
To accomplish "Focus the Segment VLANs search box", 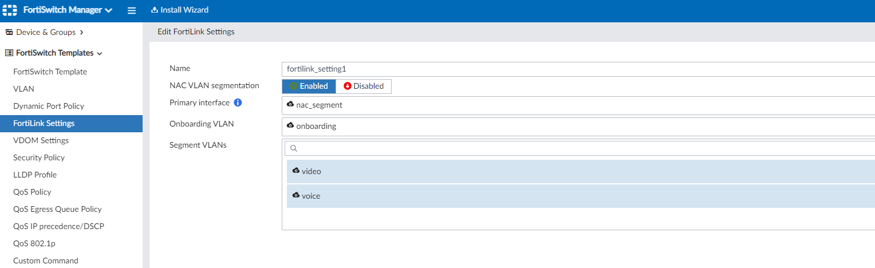I will point(580,148).
